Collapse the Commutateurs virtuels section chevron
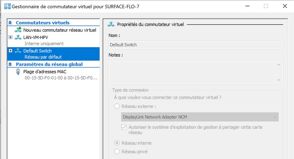The height and width of the screenshot is (159, 294). click(x=10, y=23)
